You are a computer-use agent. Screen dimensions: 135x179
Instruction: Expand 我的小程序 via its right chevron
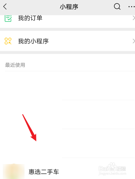(134, 41)
